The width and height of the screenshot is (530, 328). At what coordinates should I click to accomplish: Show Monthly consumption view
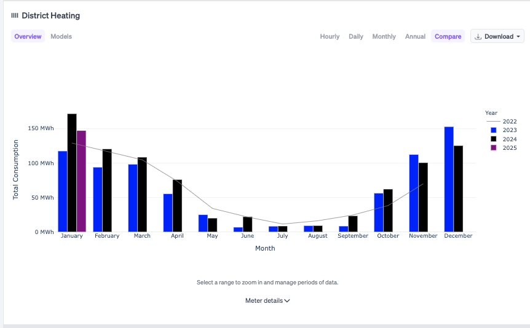pos(384,37)
